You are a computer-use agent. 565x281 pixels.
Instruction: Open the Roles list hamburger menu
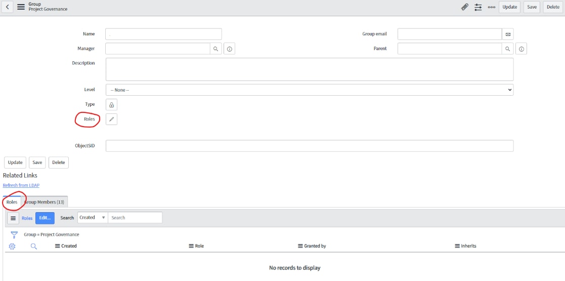[13, 218]
